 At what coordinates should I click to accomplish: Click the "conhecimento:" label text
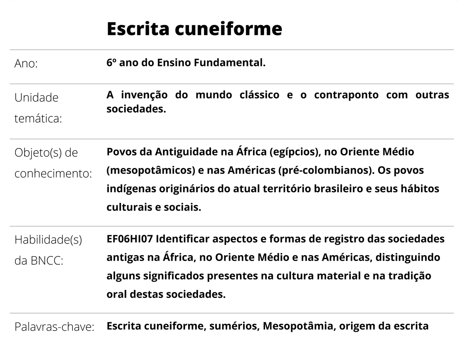pos(53,174)
